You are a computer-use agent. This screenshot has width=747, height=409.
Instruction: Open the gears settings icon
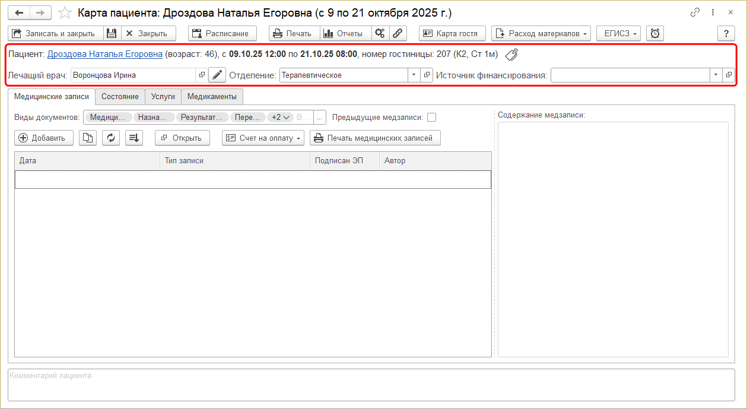pyautogui.click(x=380, y=33)
